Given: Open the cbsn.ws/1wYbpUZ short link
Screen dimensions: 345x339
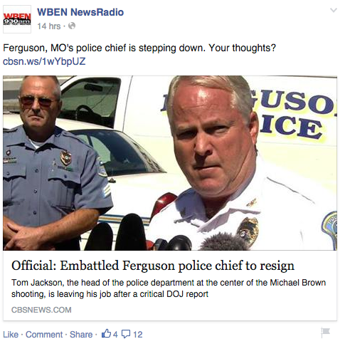Looking at the screenshot, I should [x=44, y=61].
